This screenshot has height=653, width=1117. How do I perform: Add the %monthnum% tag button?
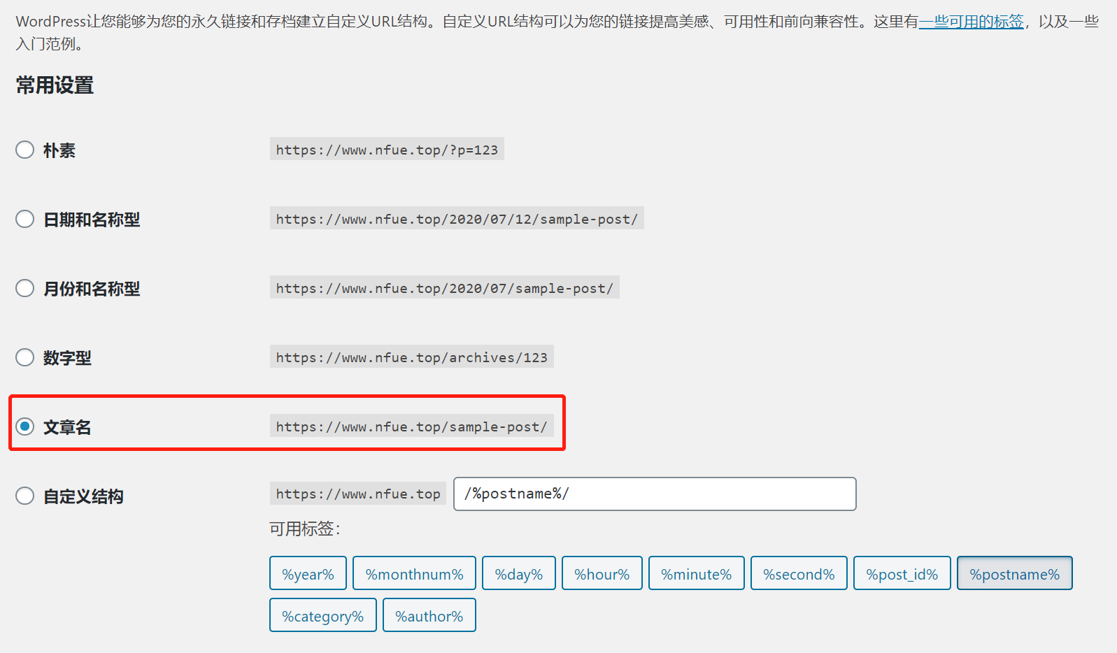[x=414, y=573]
